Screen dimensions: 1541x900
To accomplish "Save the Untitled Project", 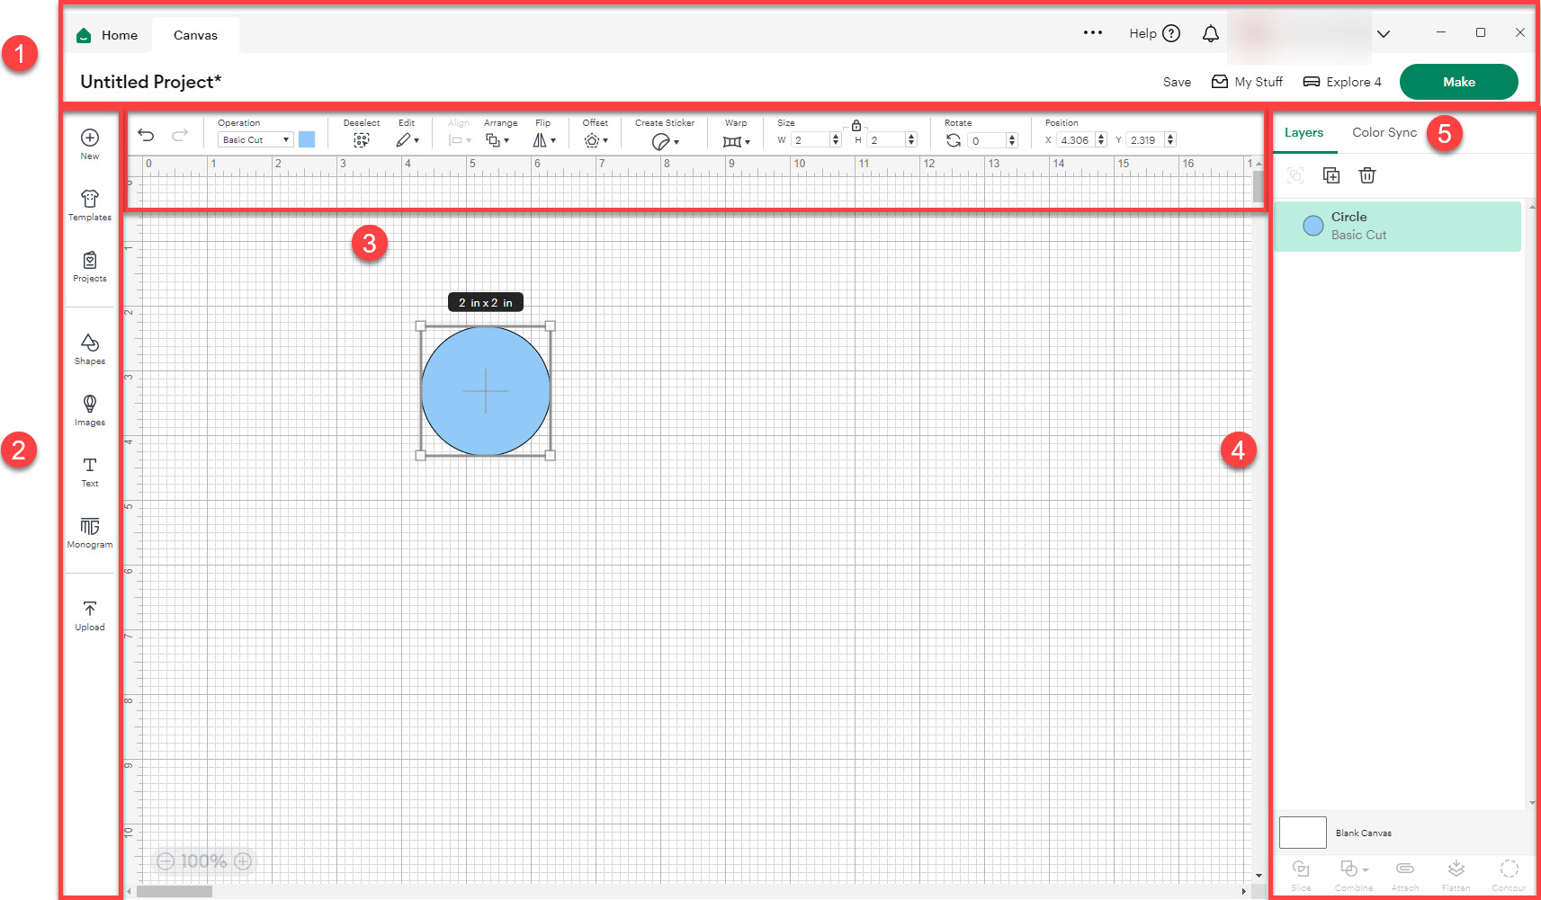I will pos(1176,81).
